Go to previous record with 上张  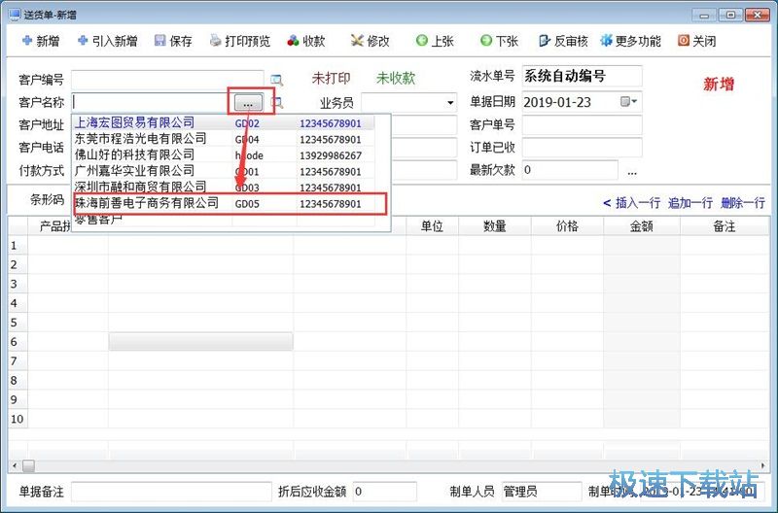[x=434, y=41]
